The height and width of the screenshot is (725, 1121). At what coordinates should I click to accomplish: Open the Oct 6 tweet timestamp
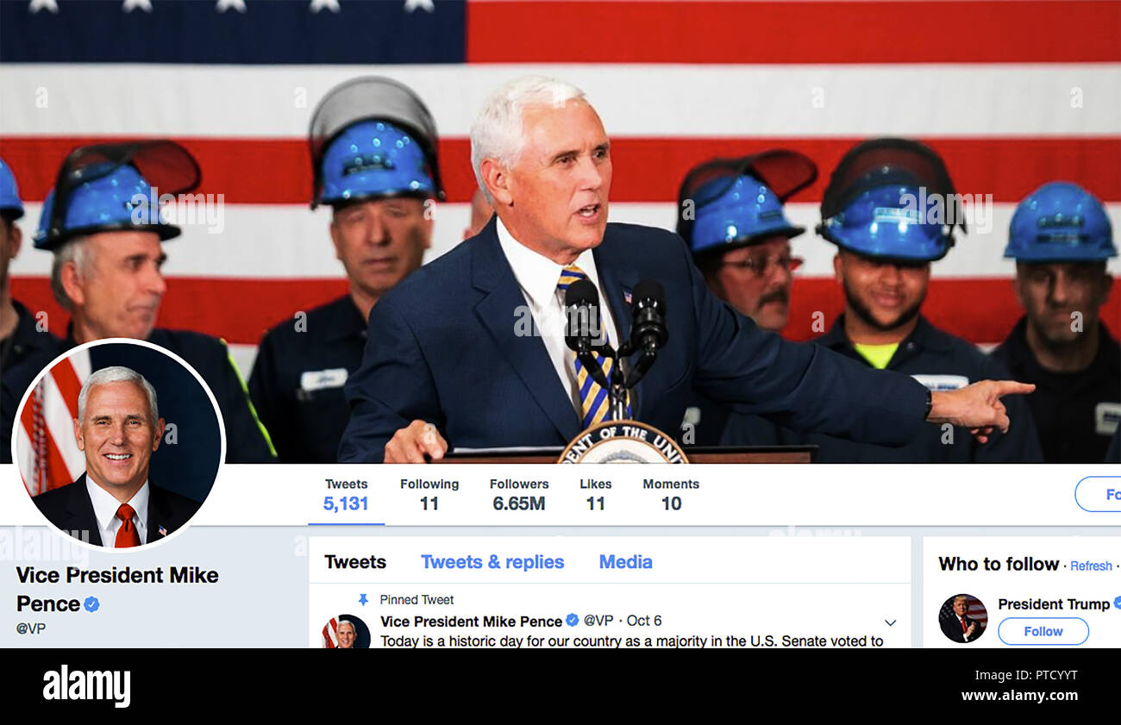point(644,621)
